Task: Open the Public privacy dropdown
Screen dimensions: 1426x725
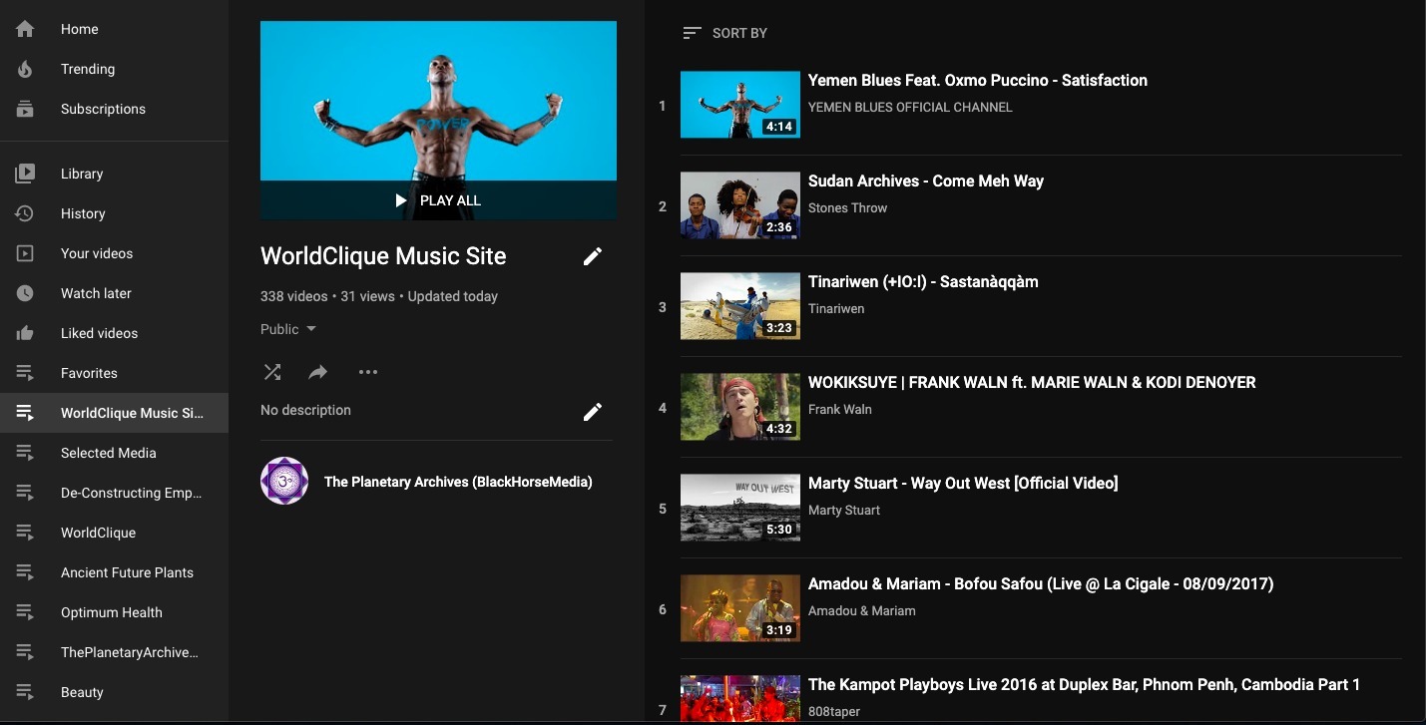Action: 288,329
